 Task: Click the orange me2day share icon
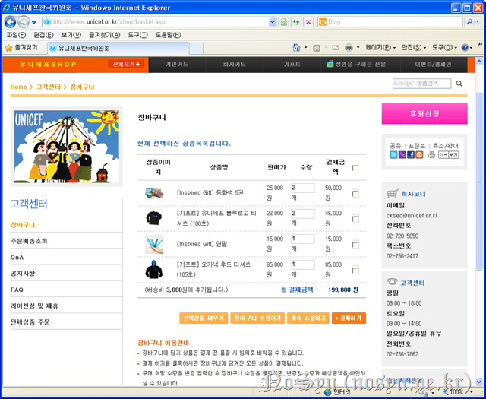tap(418, 154)
